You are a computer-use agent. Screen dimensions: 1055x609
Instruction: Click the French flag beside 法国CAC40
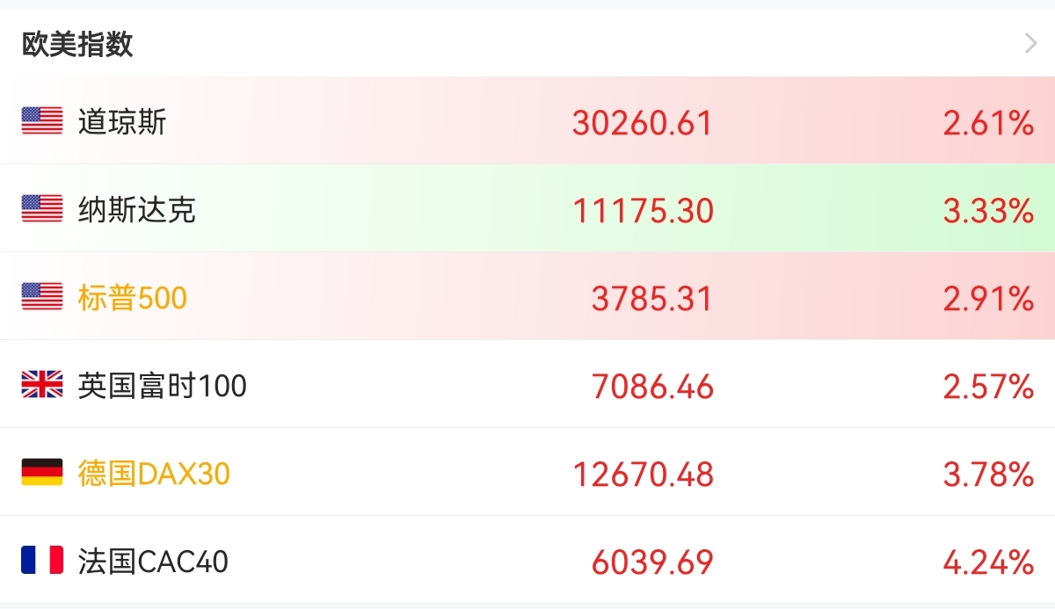[x=42, y=561]
